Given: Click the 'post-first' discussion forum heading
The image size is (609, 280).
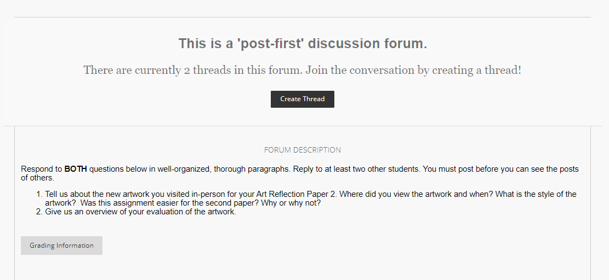Looking at the screenshot, I should coord(303,43).
